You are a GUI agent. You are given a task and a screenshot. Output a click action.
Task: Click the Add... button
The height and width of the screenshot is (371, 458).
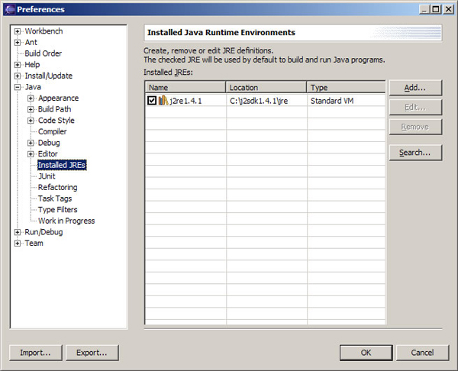tap(415, 88)
